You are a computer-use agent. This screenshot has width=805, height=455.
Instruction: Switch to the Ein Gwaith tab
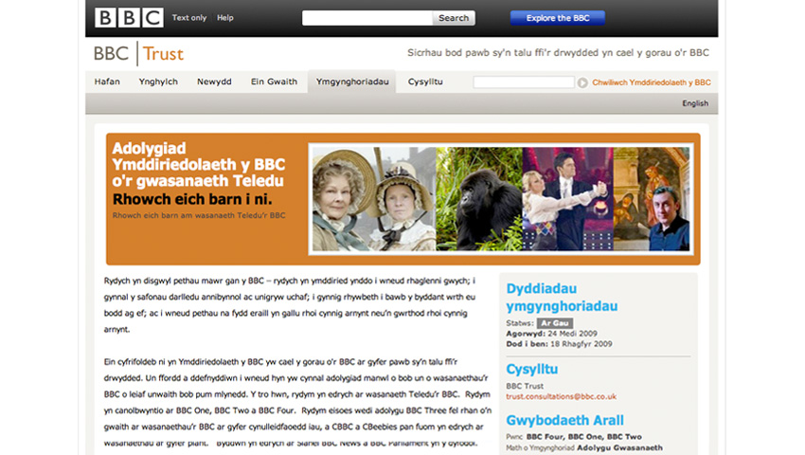point(274,82)
